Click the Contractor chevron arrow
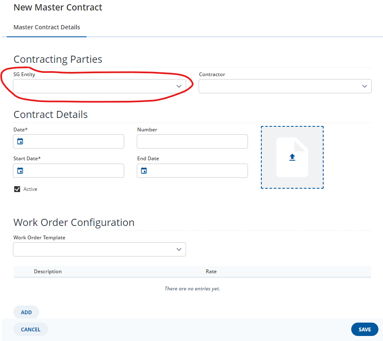 tap(365, 86)
